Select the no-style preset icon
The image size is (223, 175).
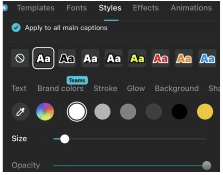click(x=20, y=59)
